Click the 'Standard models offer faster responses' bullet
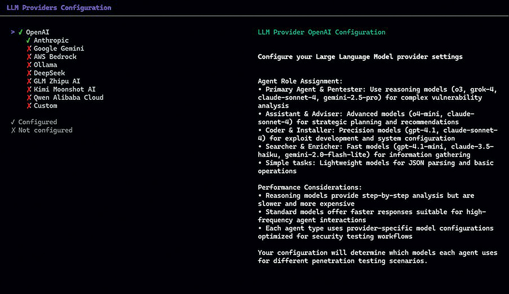509x294 pixels. (372, 216)
